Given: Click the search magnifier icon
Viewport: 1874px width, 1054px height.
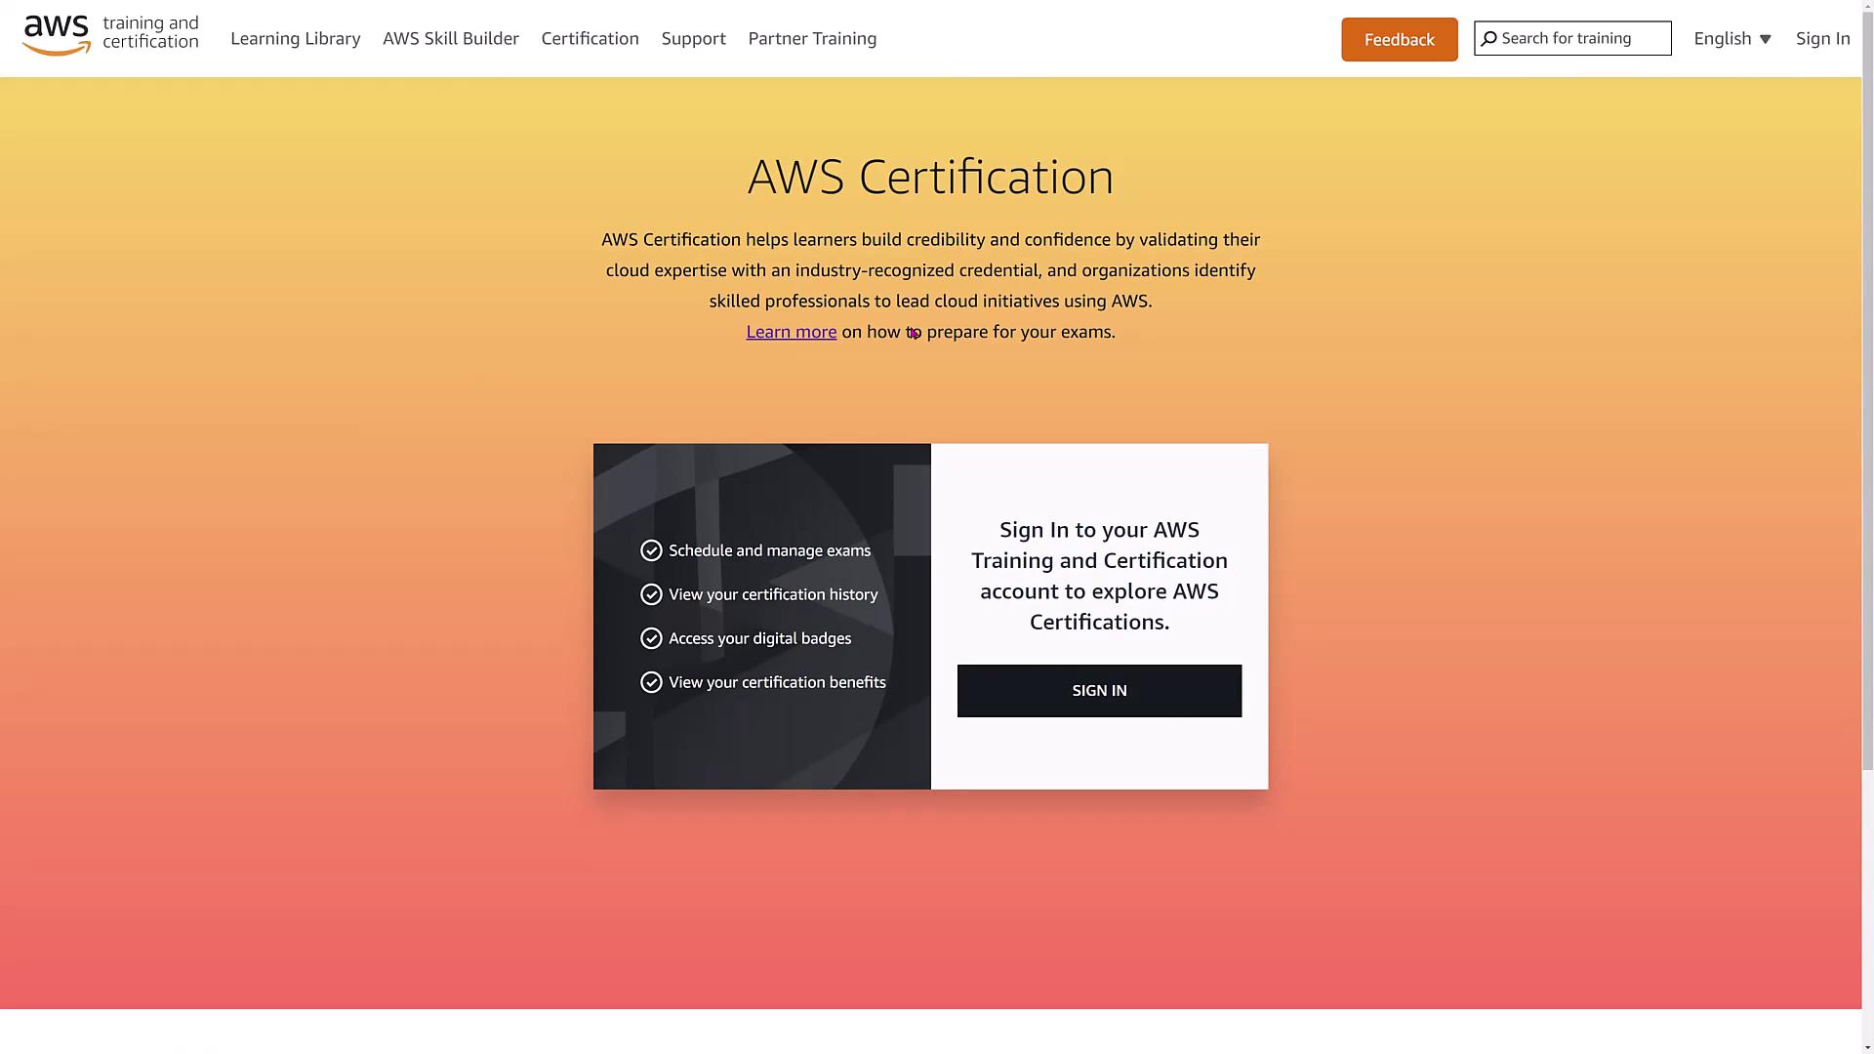Looking at the screenshot, I should click(x=1488, y=39).
